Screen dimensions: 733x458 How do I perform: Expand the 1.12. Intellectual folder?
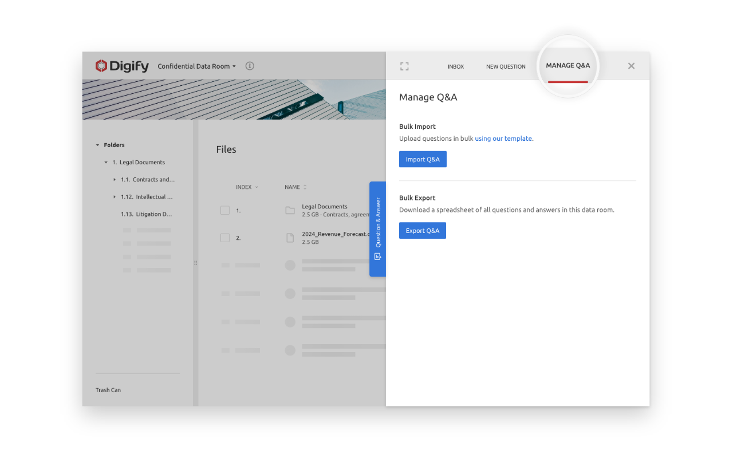[115, 197]
